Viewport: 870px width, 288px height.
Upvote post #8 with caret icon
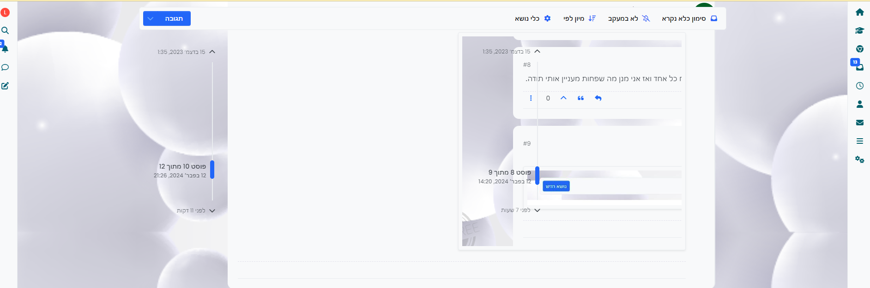coord(563,98)
